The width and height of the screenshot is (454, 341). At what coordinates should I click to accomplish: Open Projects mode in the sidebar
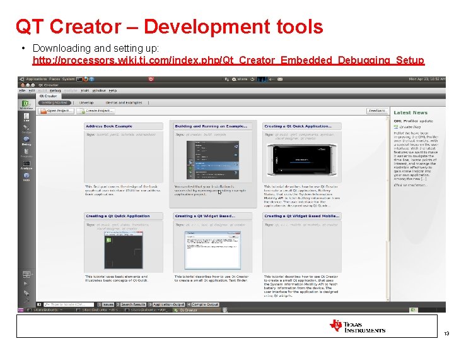click(x=26, y=153)
